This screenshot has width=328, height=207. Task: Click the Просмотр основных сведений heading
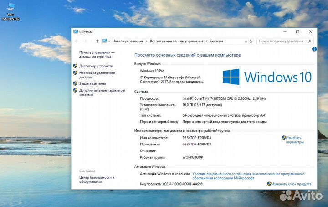187,55
